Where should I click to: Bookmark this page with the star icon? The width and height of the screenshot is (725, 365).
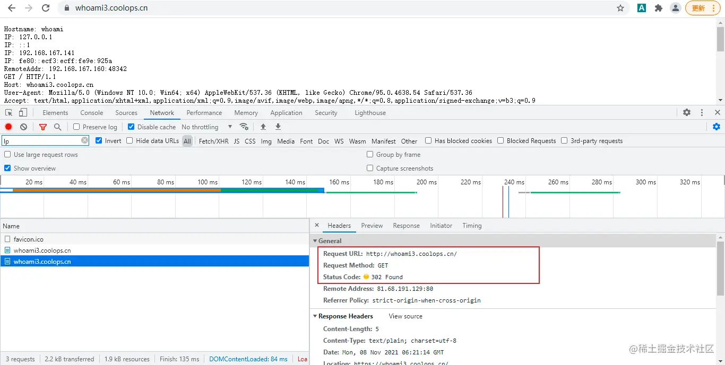pyautogui.click(x=620, y=8)
